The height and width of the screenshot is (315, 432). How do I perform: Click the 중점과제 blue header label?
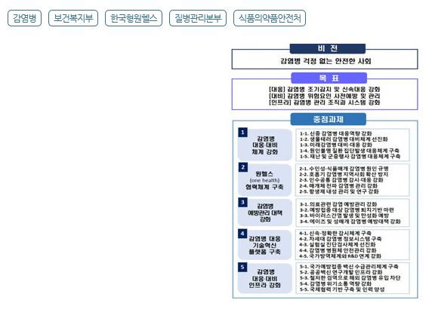point(329,119)
